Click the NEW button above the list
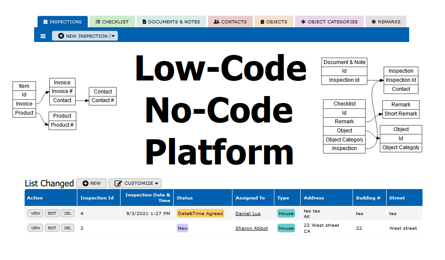The image size is (445, 260). coord(91,183)
